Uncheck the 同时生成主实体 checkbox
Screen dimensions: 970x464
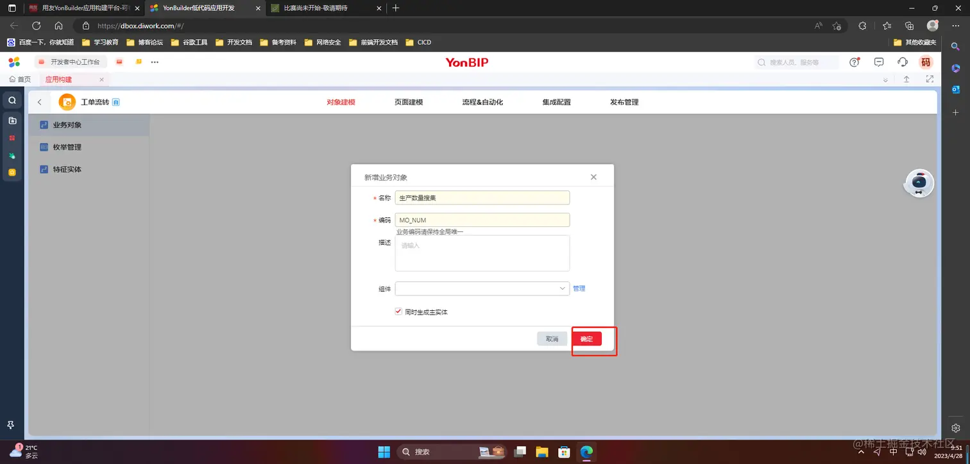398,311
